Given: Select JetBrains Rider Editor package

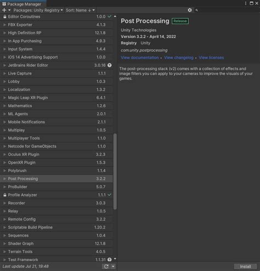Looking at the screenshot, I should pyautogui.click(x=56, y=65).
